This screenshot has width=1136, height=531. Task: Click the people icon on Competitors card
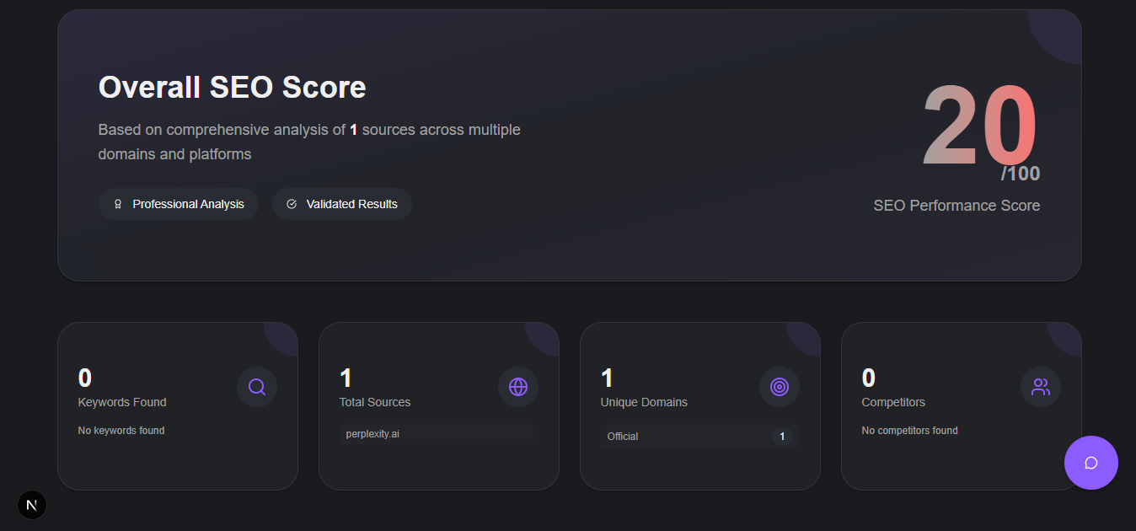tap(1041, 387)
